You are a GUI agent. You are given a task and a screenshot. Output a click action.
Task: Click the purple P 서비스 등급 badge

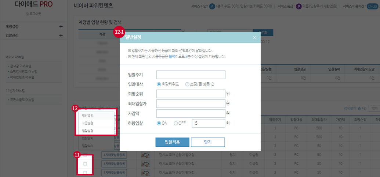[x=298, y=6]
